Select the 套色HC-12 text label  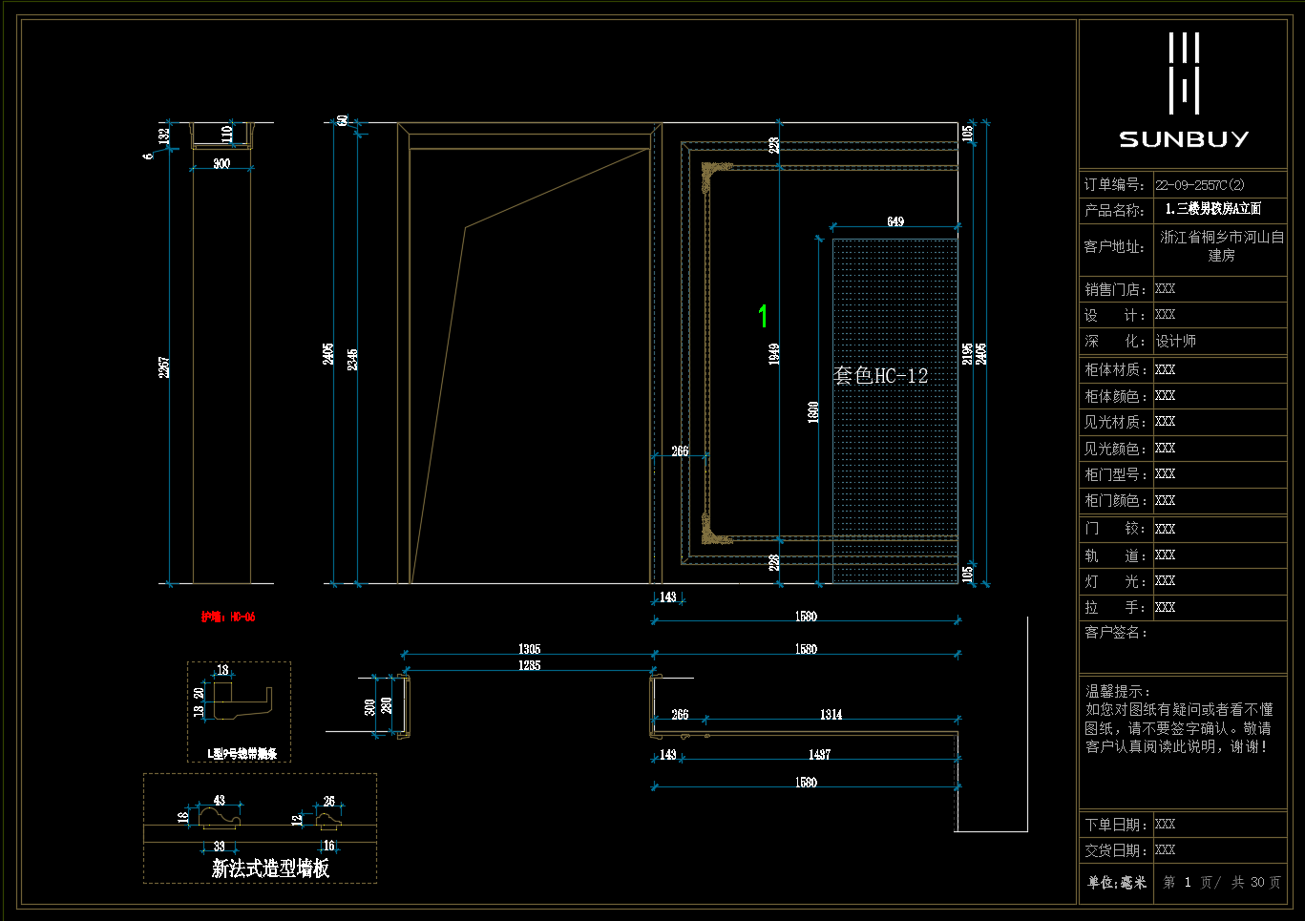point(880,376)
